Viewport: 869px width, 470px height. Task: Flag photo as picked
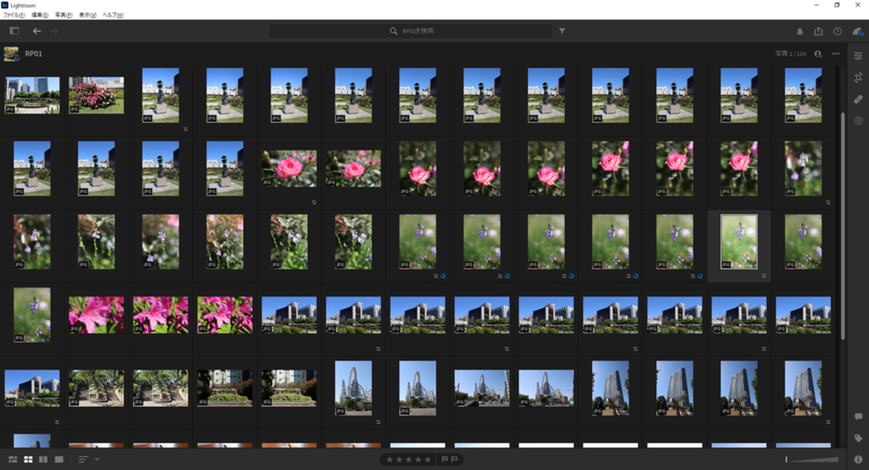click(x=444, y=459)
